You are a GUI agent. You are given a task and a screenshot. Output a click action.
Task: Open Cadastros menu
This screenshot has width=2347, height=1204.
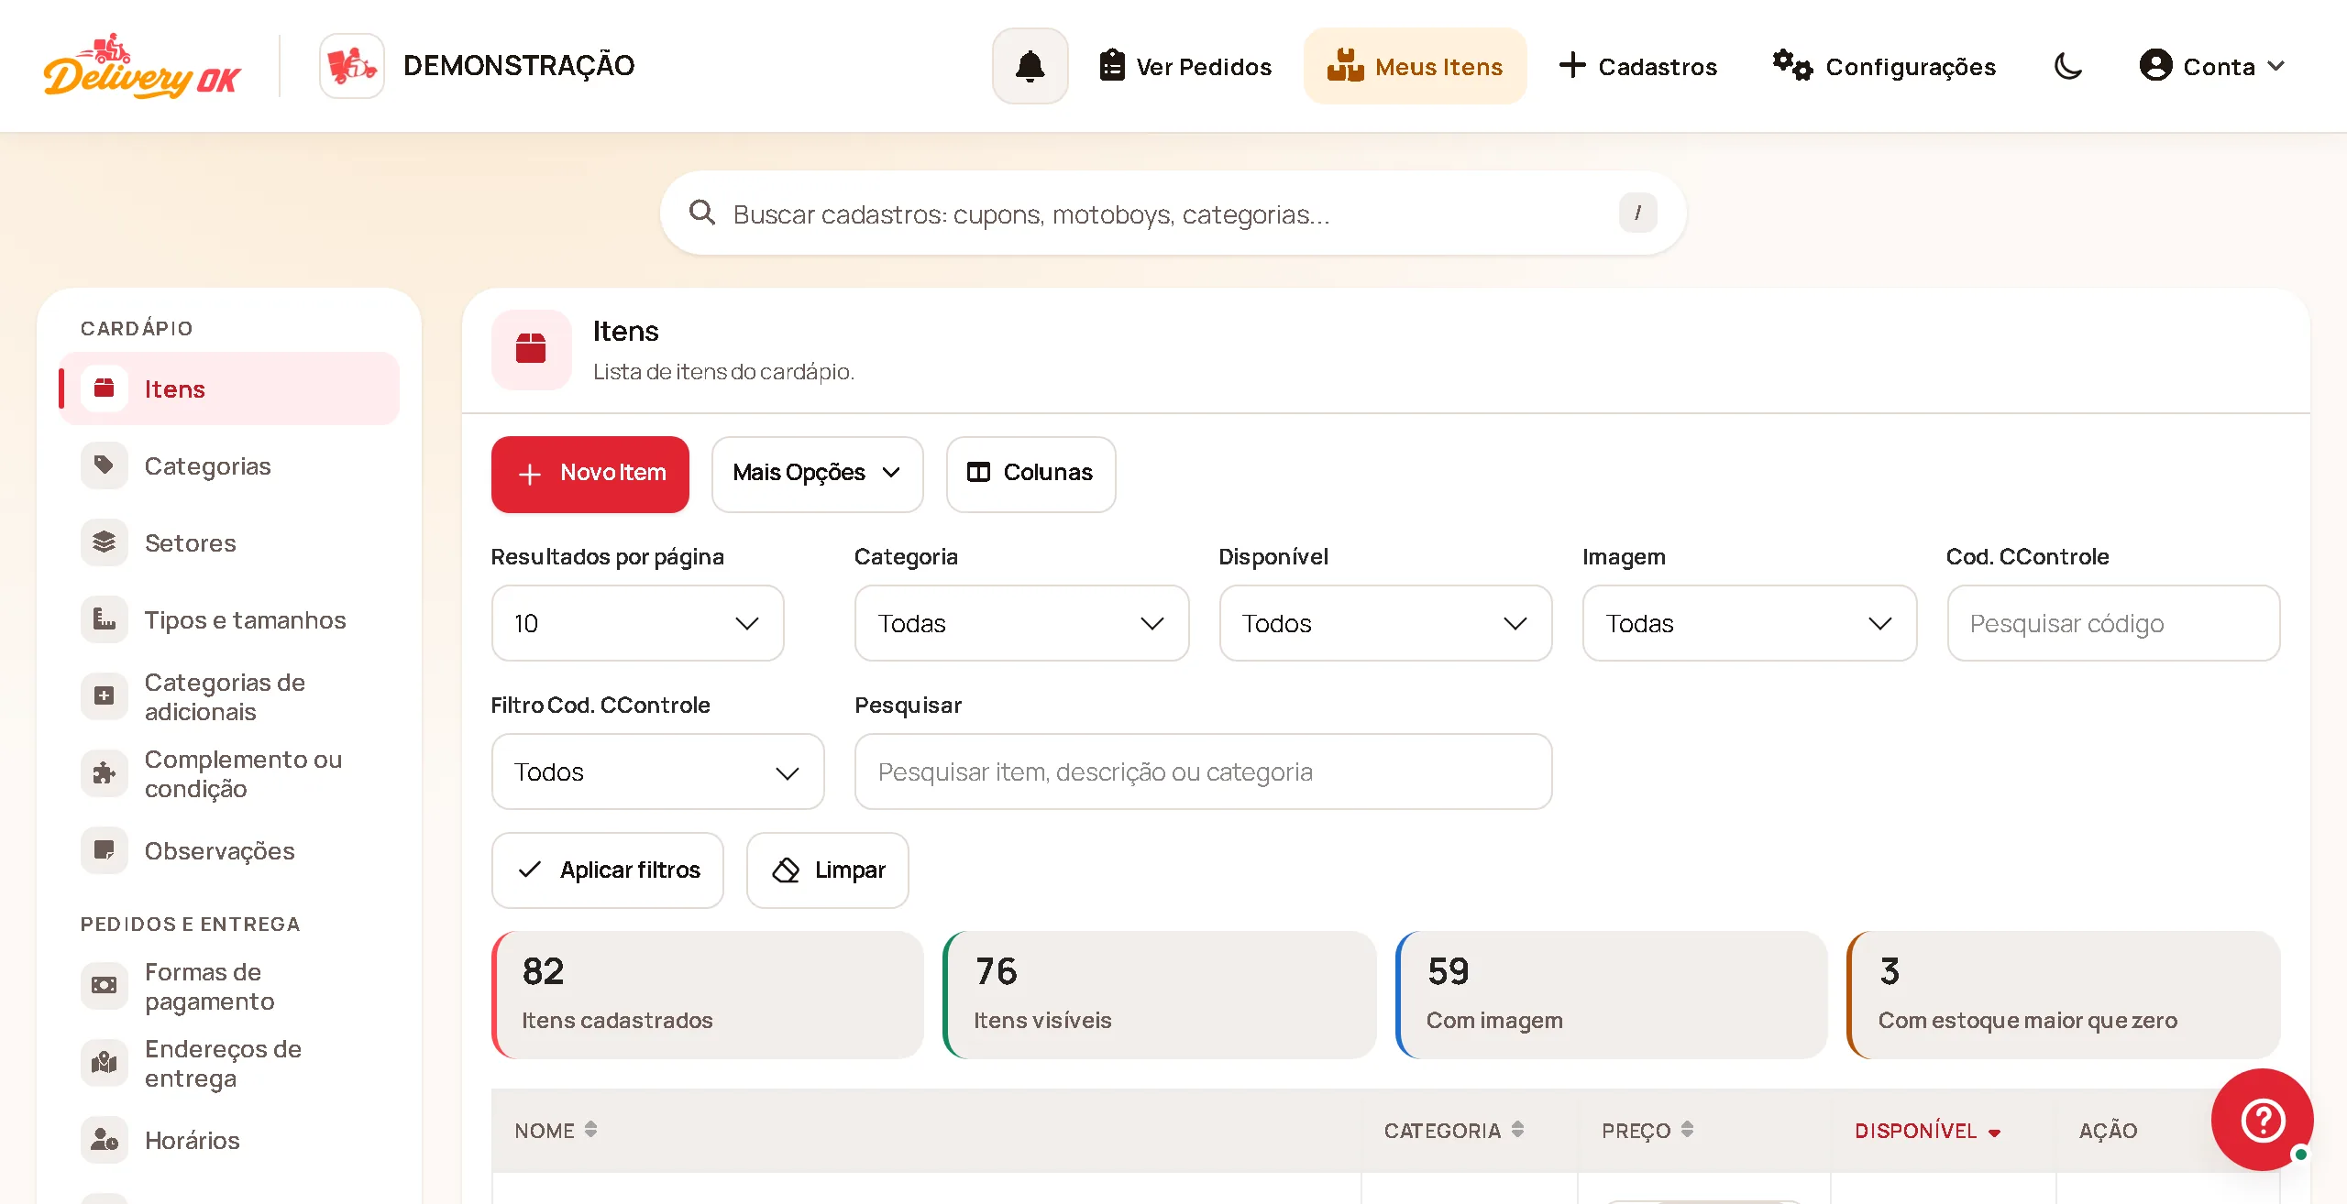[x=1638, y=66]
